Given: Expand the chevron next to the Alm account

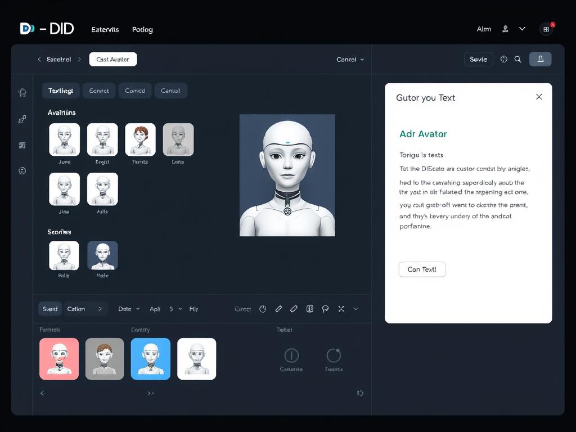Looking at the screenshot, I should tap(522, 29).
